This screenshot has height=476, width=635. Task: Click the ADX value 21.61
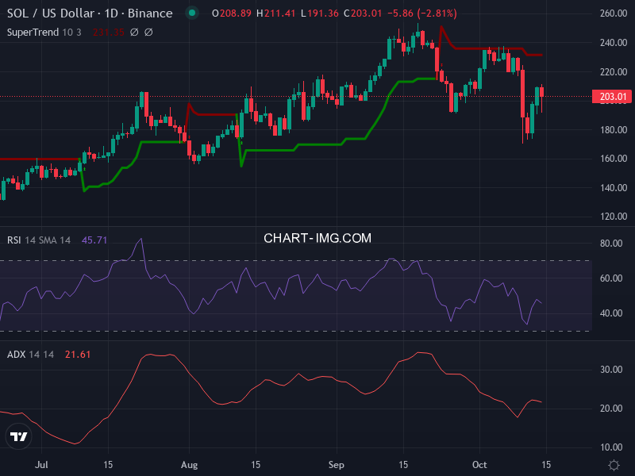click(77, 354)
